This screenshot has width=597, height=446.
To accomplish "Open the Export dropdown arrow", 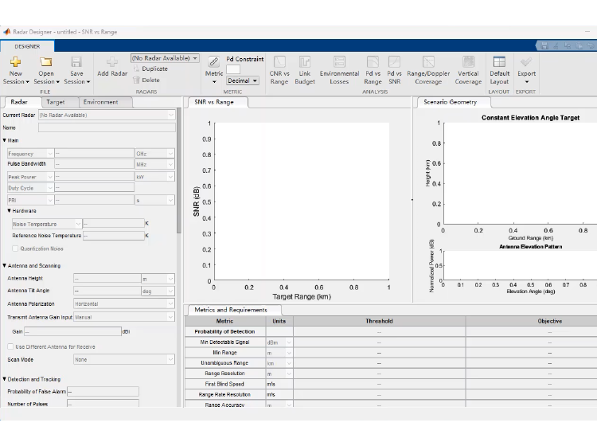I will coord(527,82).
